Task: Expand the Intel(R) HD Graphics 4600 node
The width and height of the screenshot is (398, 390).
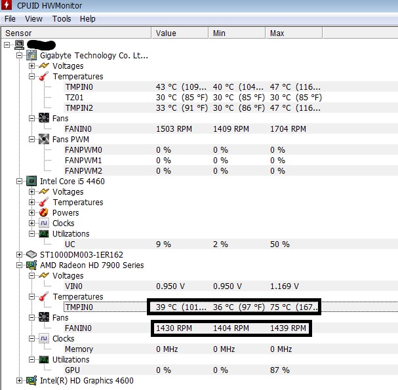Action: coord(19,381)
